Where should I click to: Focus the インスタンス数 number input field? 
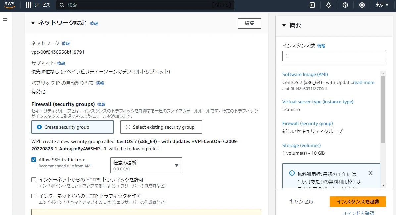(x=334, y=56)
